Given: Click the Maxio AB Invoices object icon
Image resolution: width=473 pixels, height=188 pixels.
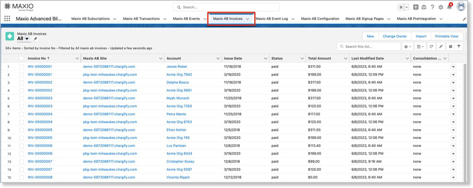Looking at the screenshot, I should point(10,36).
